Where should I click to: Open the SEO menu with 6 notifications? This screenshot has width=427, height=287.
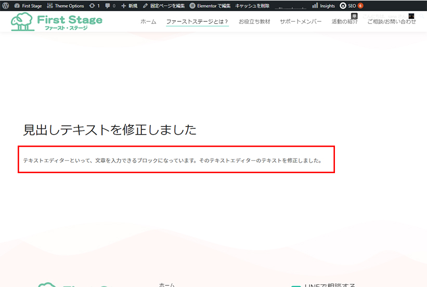351,6
